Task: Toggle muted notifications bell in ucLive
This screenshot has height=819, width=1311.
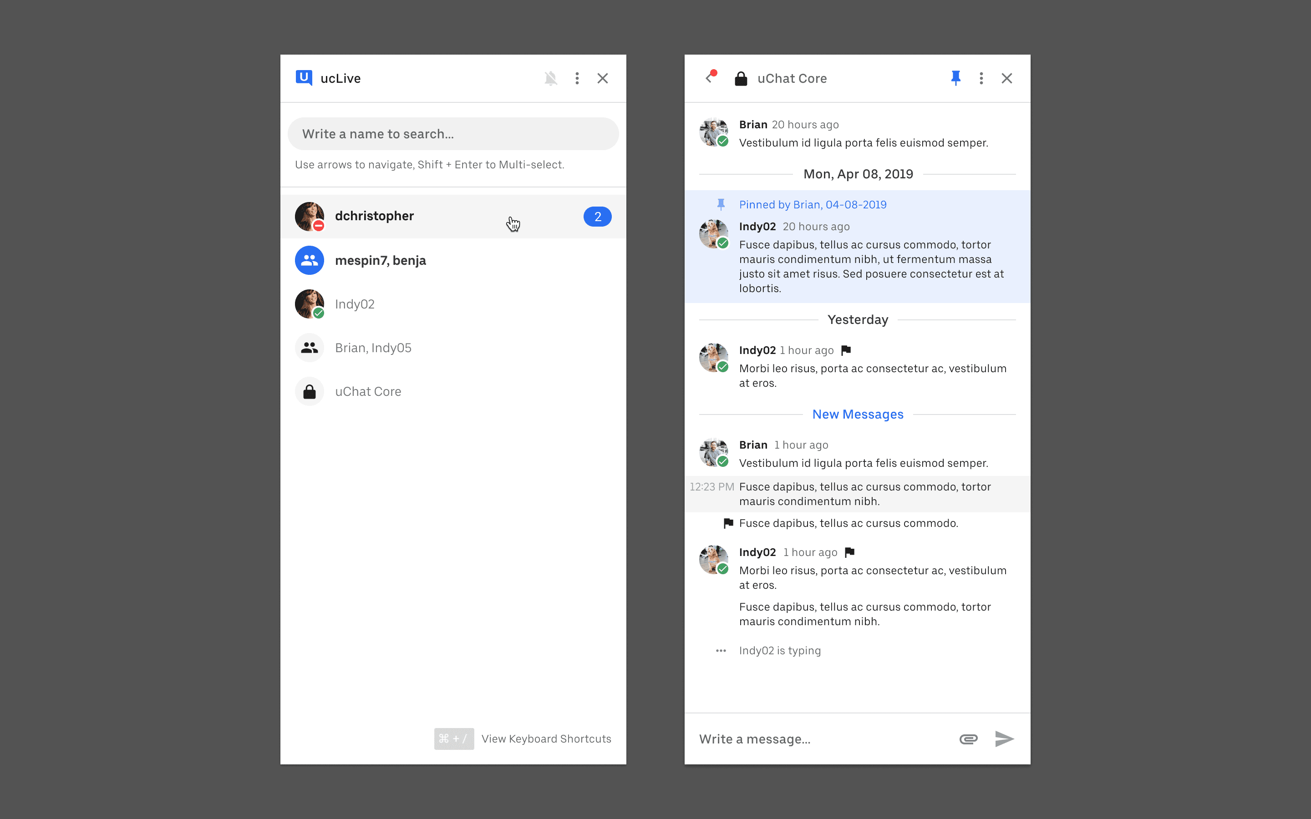Action: (x=551, y=79)
